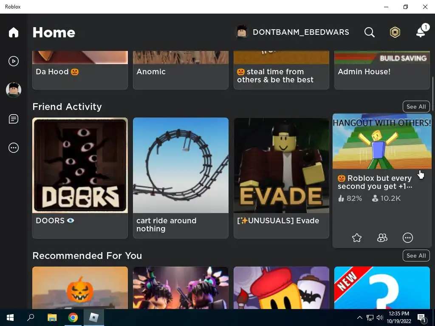This screenshot has width=435, height=326.
Task: Open the Robux hexagon icon
Action: (x=395, y=32)
